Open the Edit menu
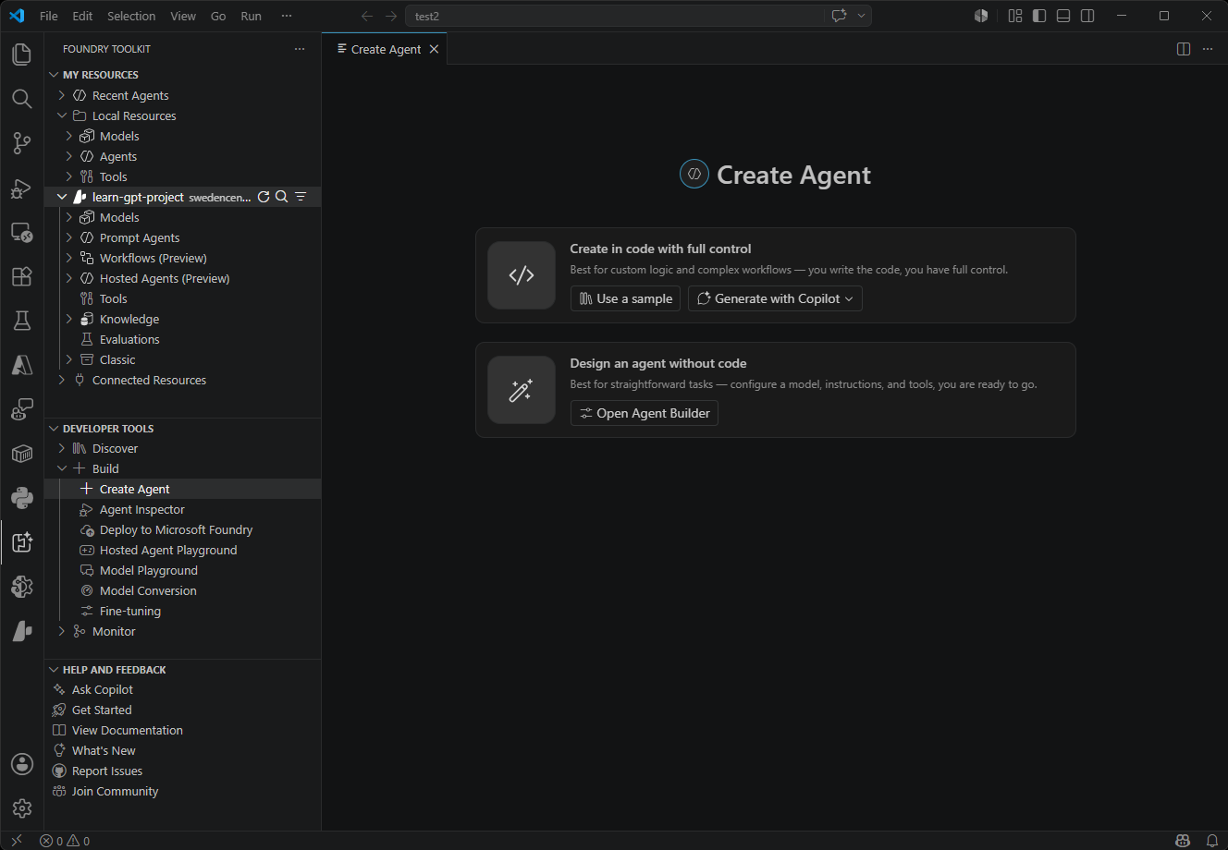Screen dimensions: 1228x850 tap(82, 16)
